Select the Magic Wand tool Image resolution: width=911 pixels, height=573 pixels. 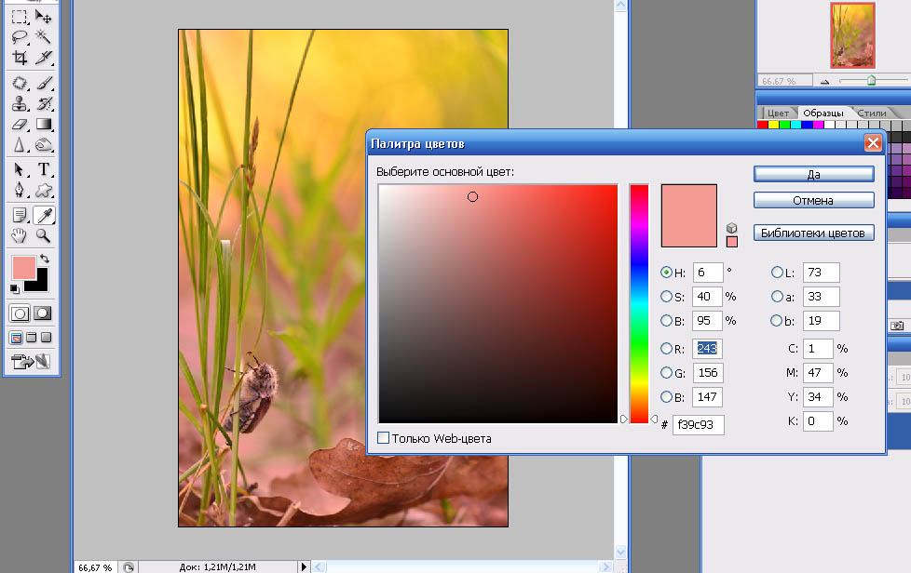44,37
